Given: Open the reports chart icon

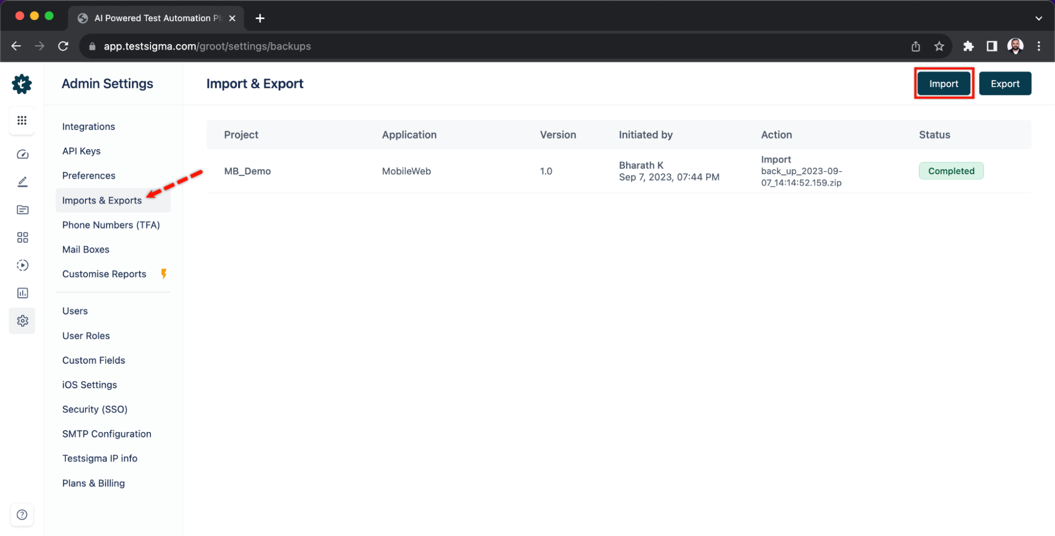Looking at the screenshot, I should pos(22,293).
